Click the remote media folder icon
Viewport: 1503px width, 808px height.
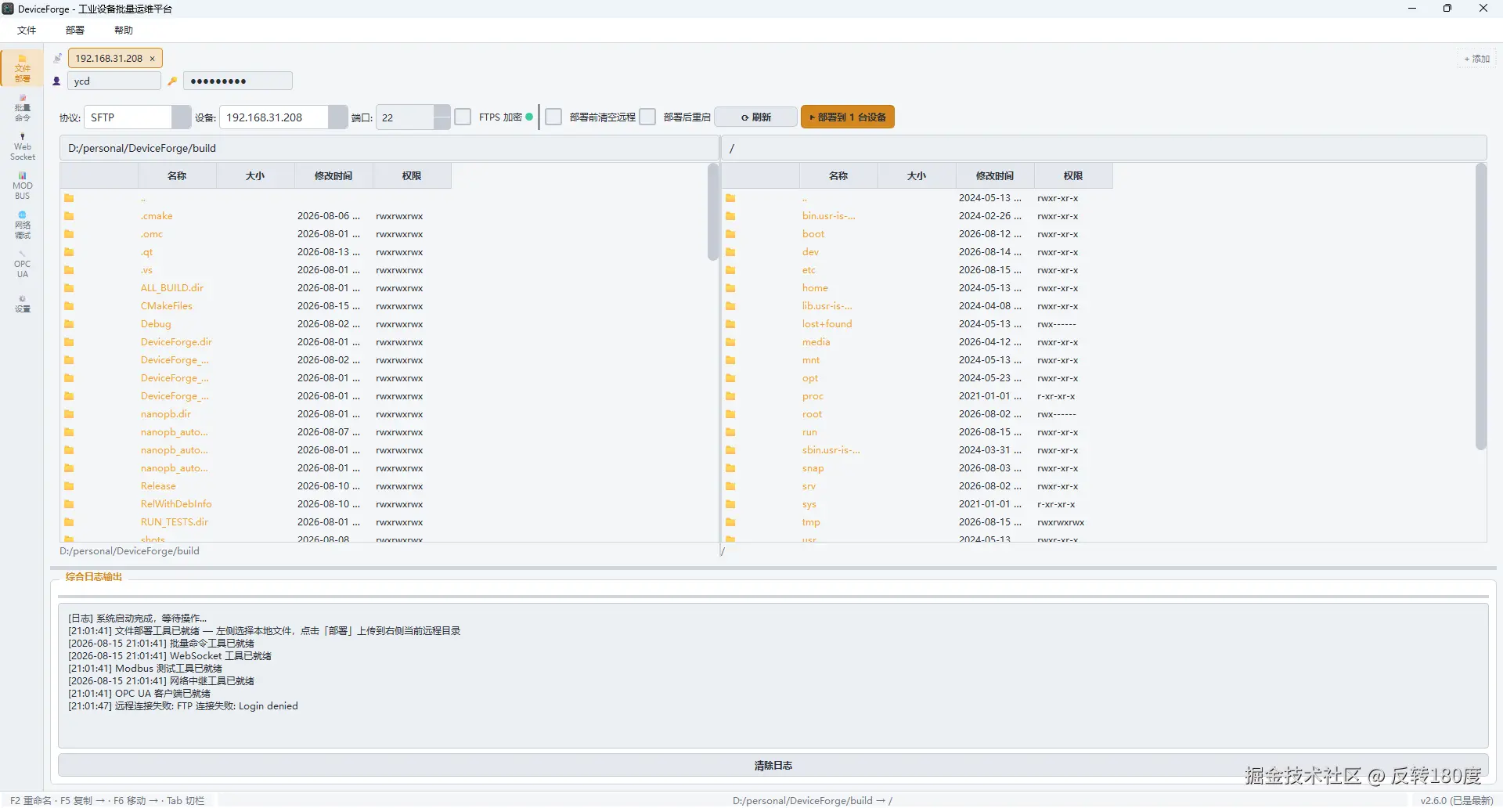point(730,342)
